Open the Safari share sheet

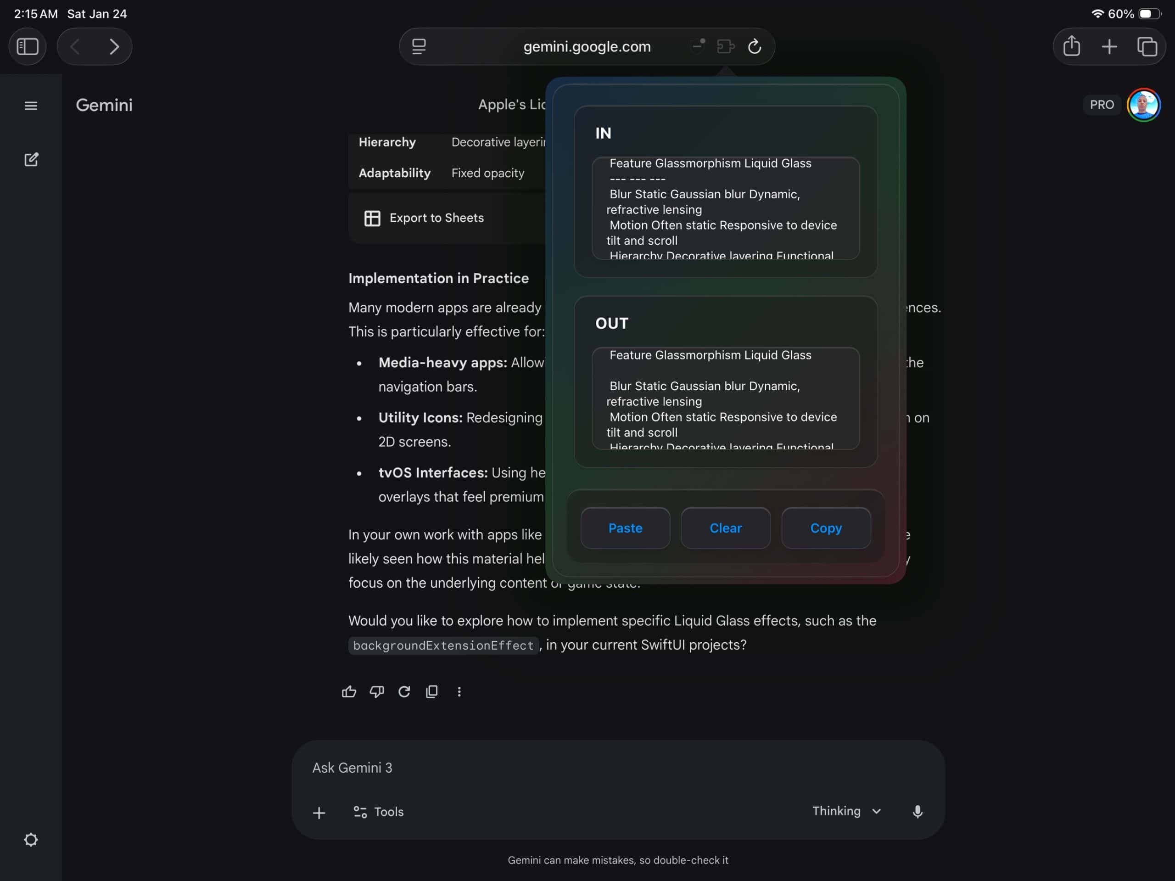click(1071, 46)
